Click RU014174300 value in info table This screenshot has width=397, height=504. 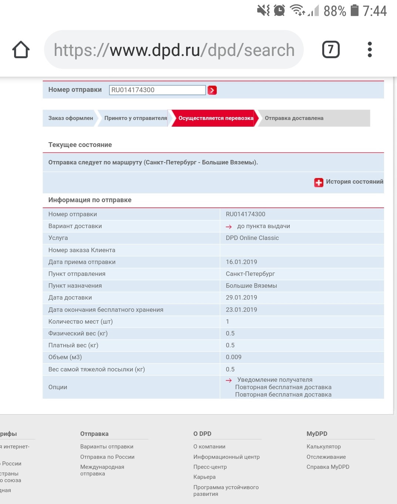pos(246,214)
